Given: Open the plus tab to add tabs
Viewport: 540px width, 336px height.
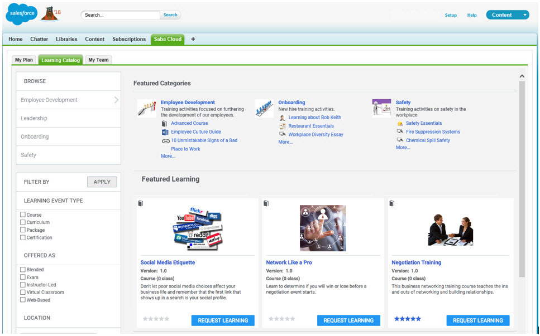Looking at the screenshot, I should (x=193, y=39).
